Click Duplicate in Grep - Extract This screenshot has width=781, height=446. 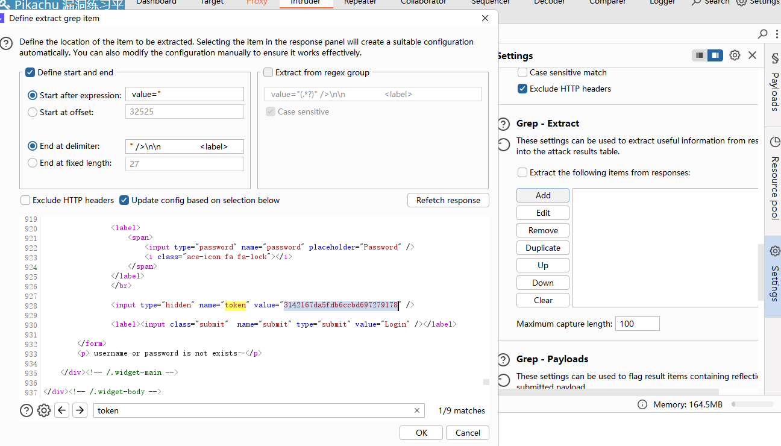(x=543, y=248)
